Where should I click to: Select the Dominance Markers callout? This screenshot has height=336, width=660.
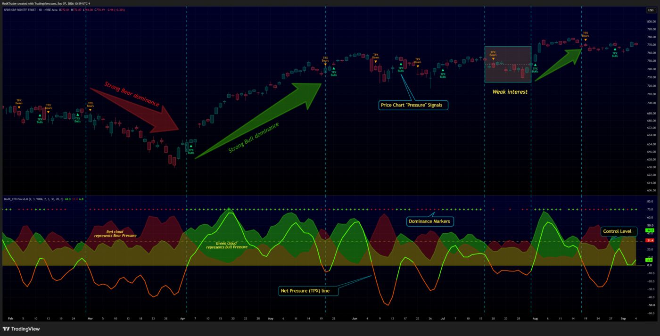(x=429, y=221)
